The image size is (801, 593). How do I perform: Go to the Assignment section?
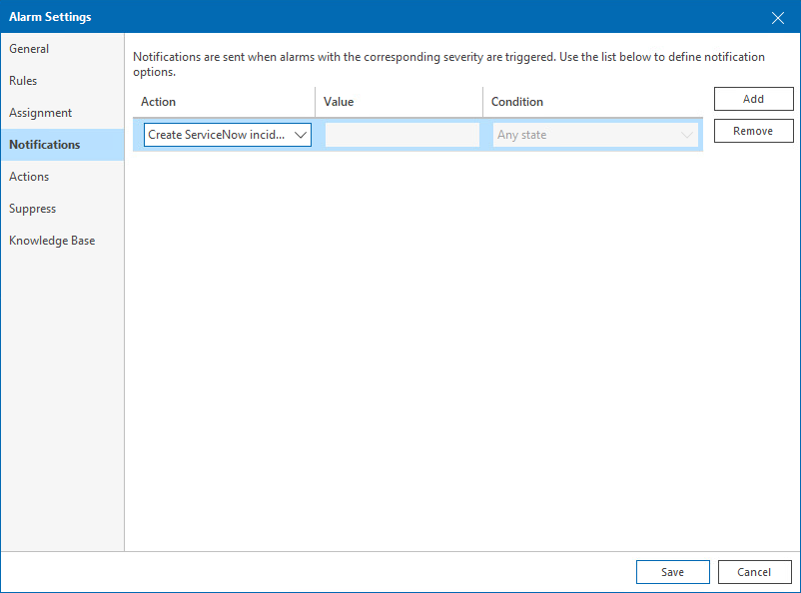click(x=62, y=113)
